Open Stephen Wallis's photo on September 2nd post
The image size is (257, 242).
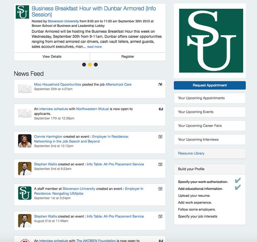pyautogui.click(x=25, y=169)
